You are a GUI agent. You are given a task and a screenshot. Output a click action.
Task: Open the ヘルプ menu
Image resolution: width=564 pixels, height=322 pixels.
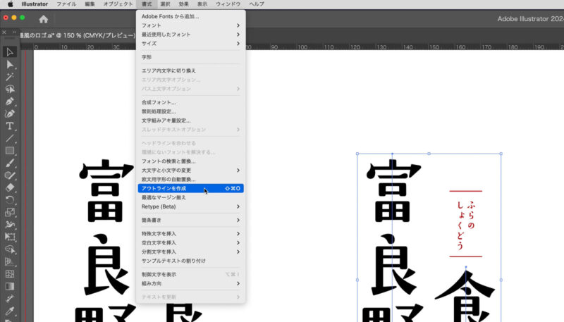[x=257, y=4]
